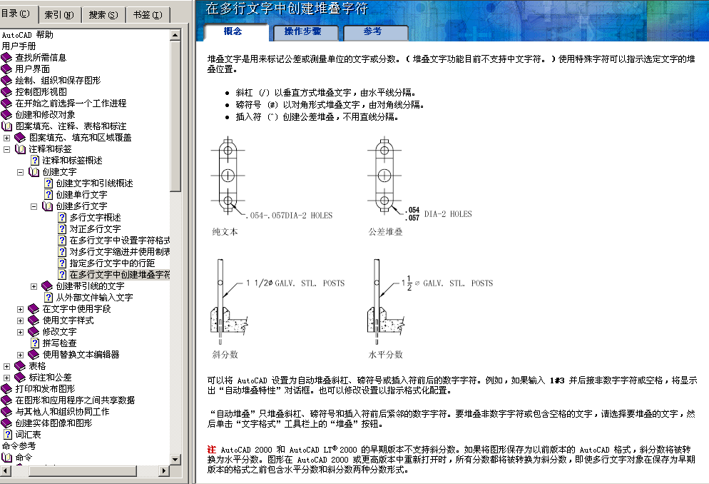This screenshot has width=709, height=484.
Task: Select the 目录 tab
Action: pyautogui.click(x=16, y=14)
